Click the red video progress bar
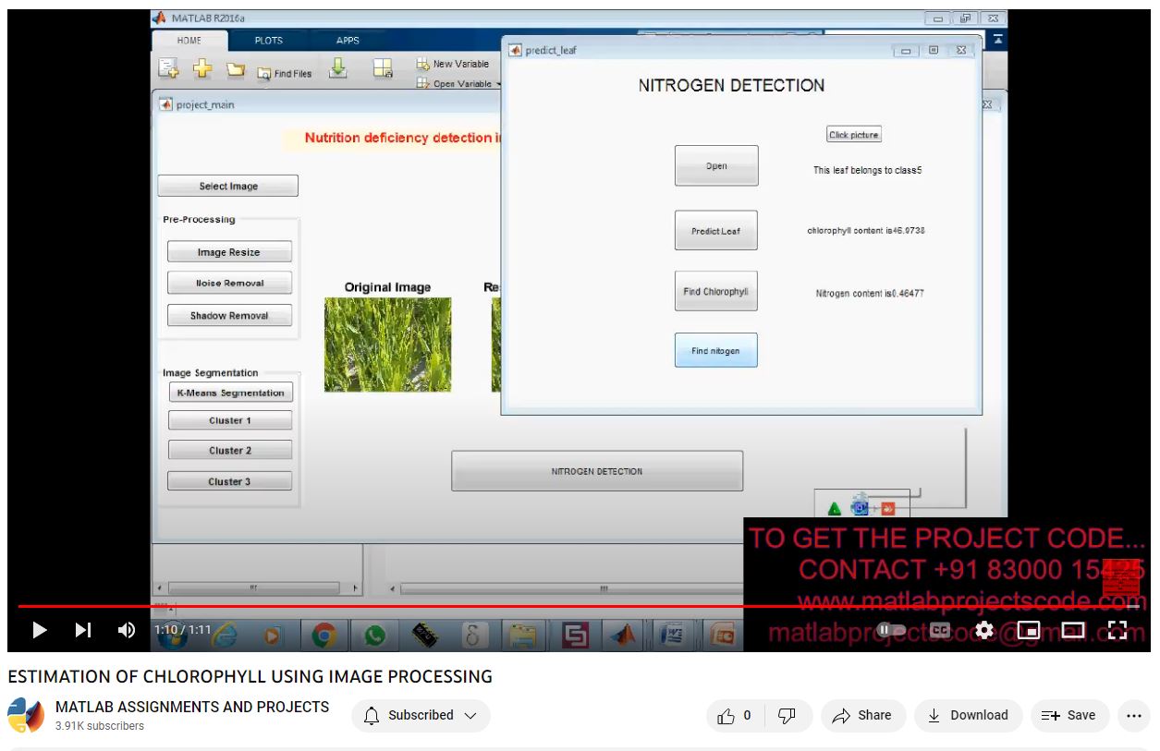 (555, 607)
